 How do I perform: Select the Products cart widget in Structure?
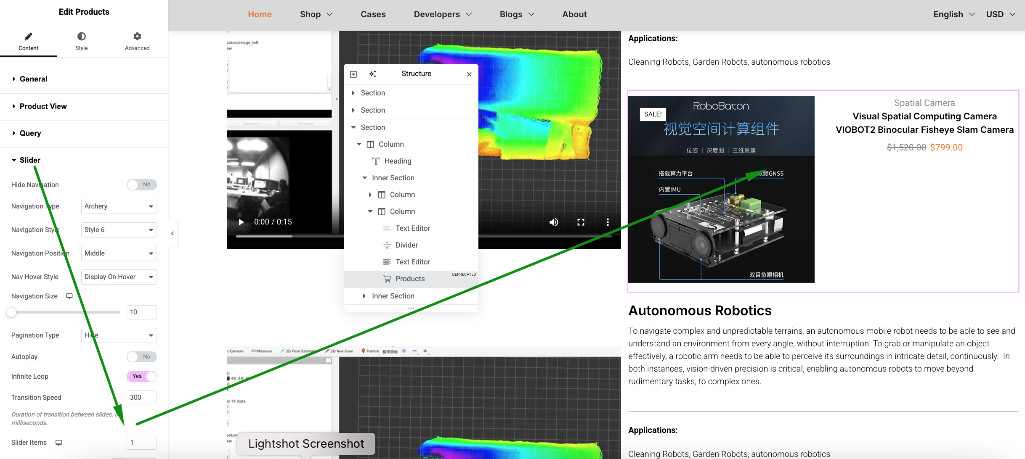click(x=411, y=279)
